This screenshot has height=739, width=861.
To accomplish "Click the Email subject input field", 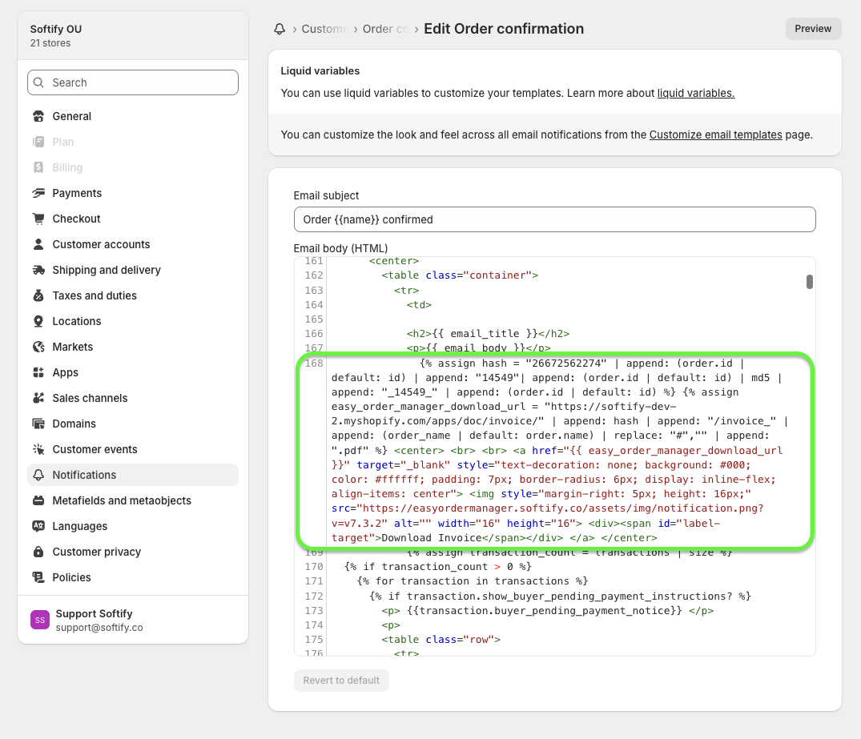I will coord(554,219).
